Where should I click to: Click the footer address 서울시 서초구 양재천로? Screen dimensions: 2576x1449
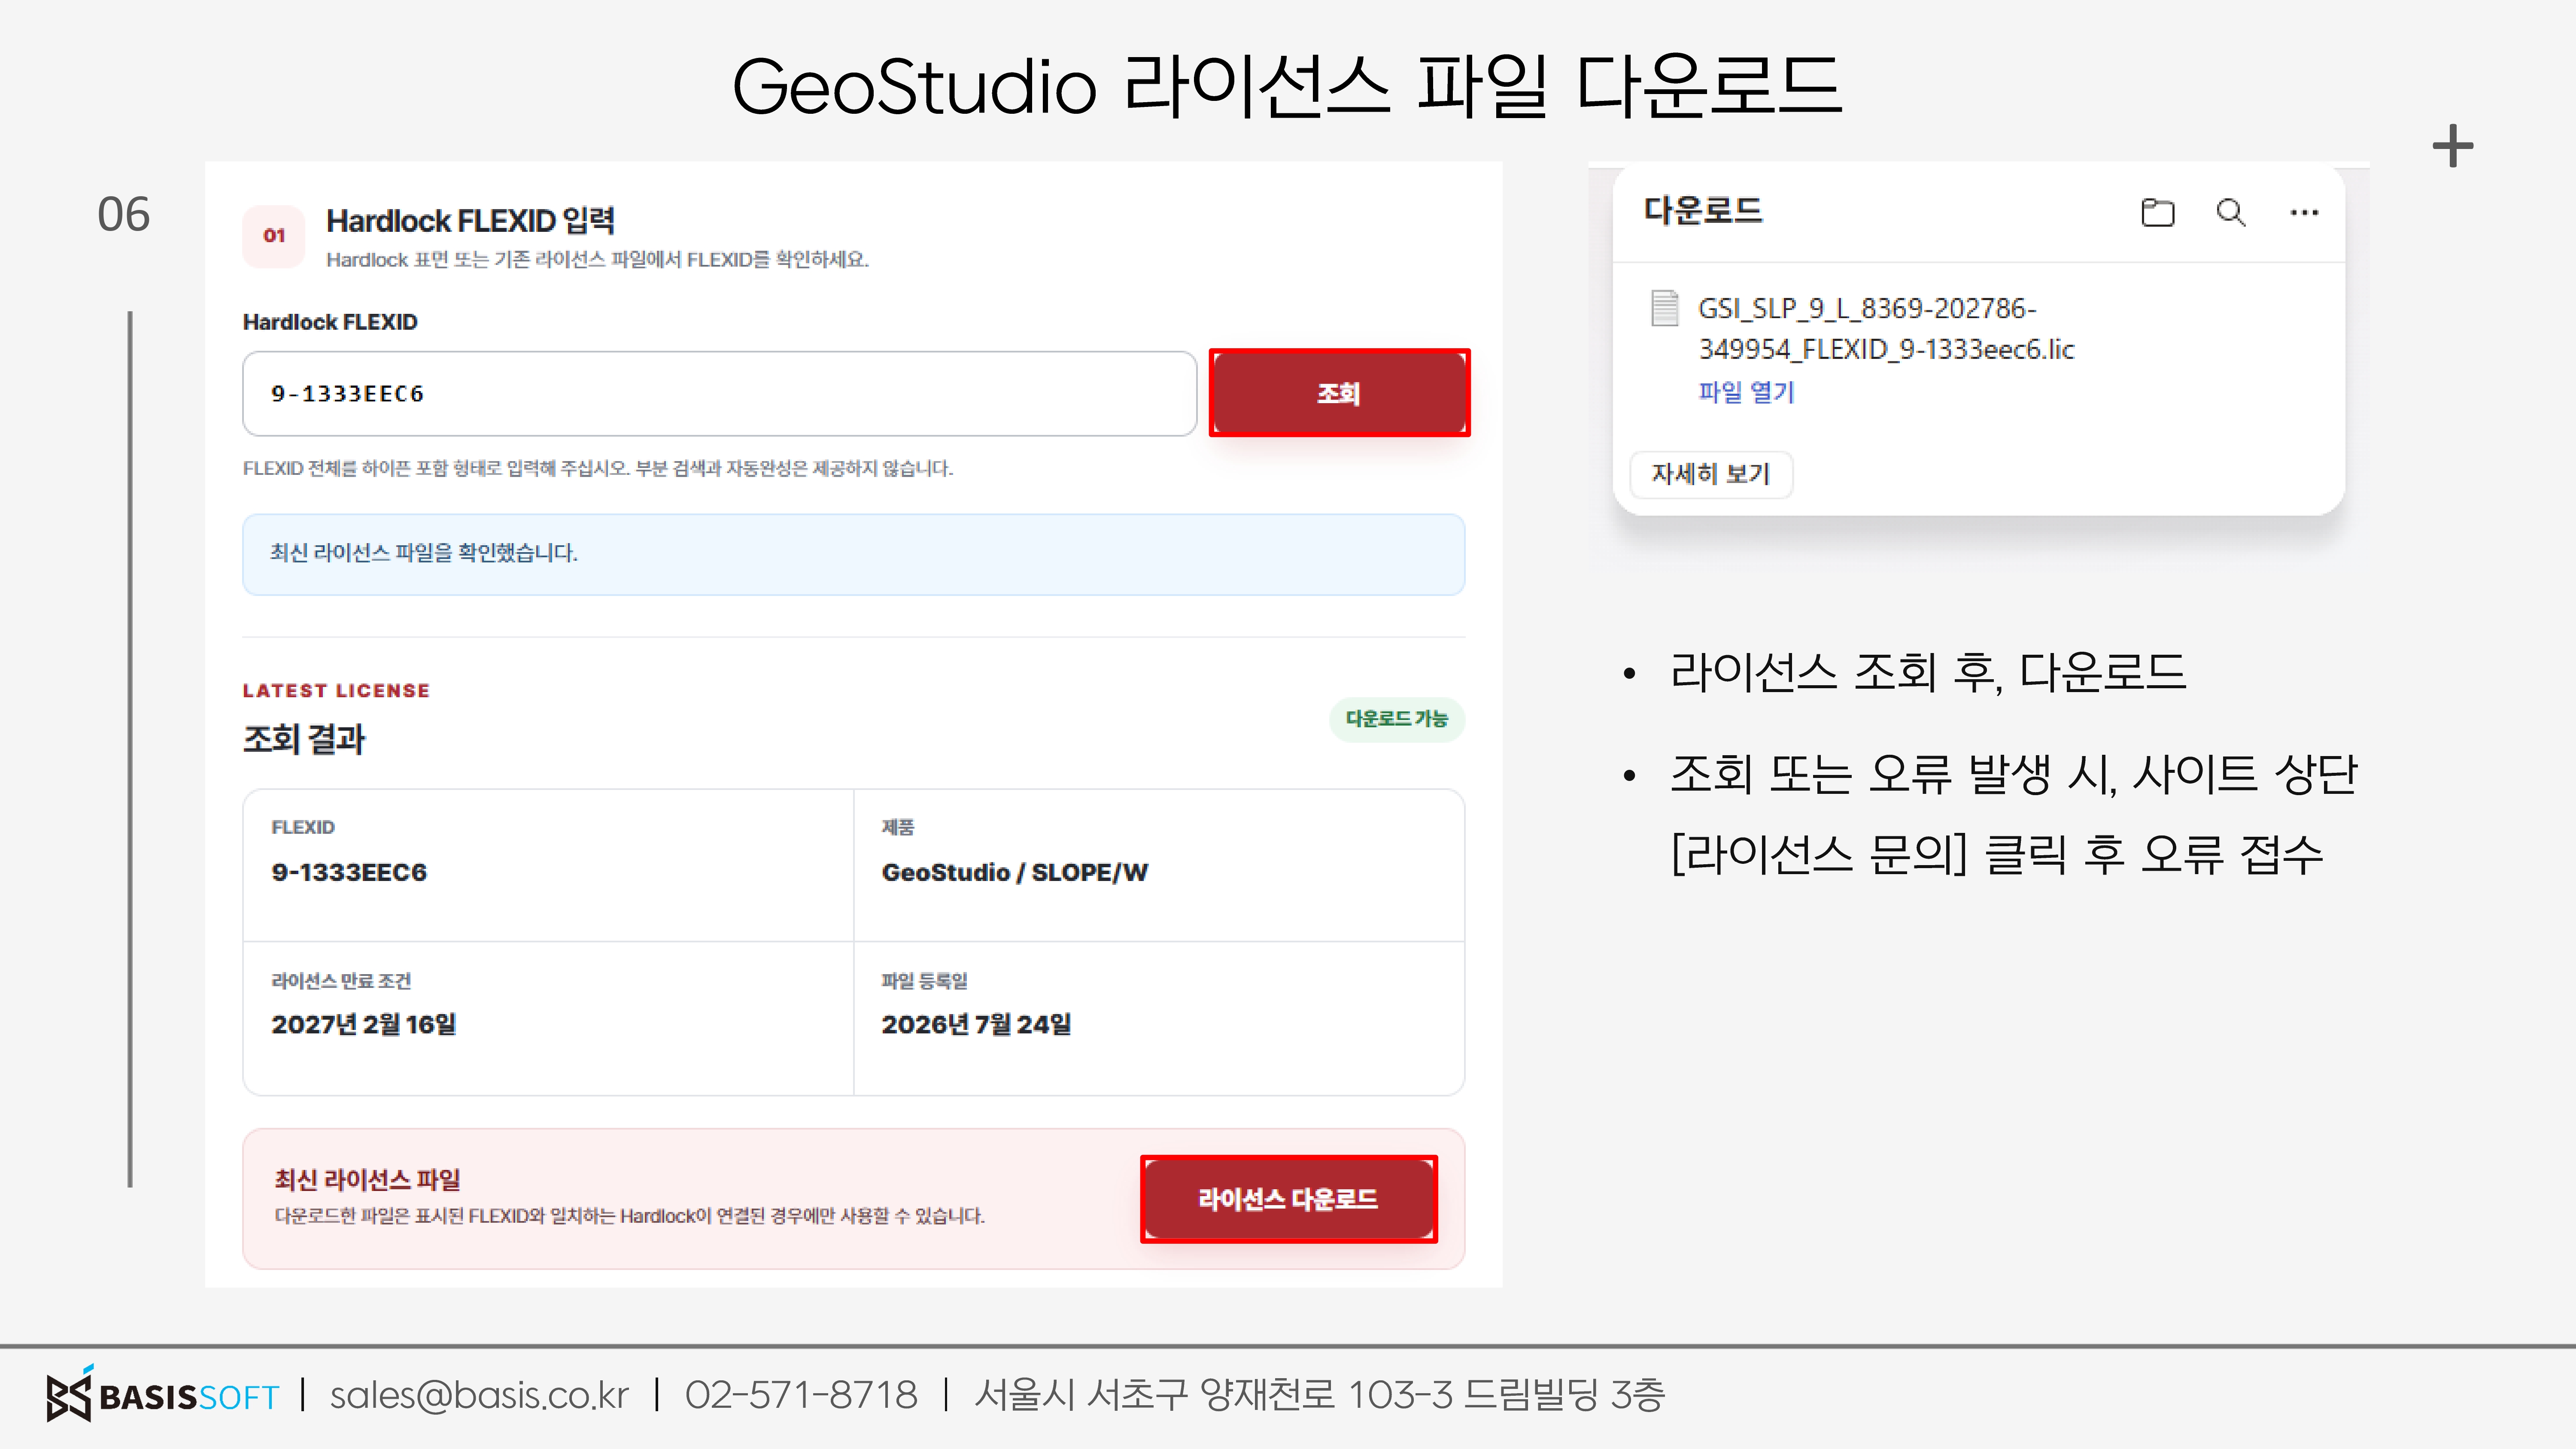coord(1320,1395)
